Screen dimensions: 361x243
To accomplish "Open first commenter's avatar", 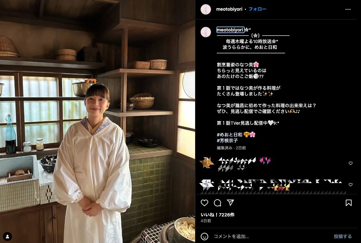I will [206, 163].
